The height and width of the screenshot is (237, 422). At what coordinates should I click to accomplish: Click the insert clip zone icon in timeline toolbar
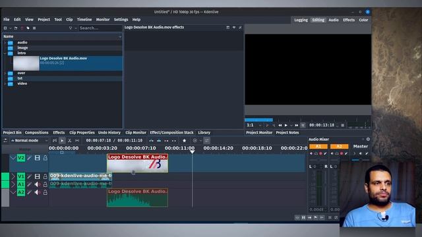(152, 140)
